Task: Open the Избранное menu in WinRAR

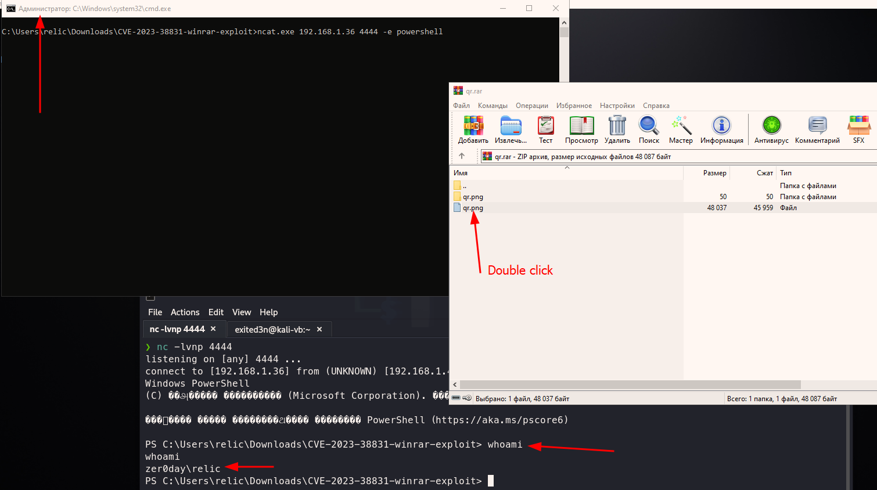Action: click(574, 106)
